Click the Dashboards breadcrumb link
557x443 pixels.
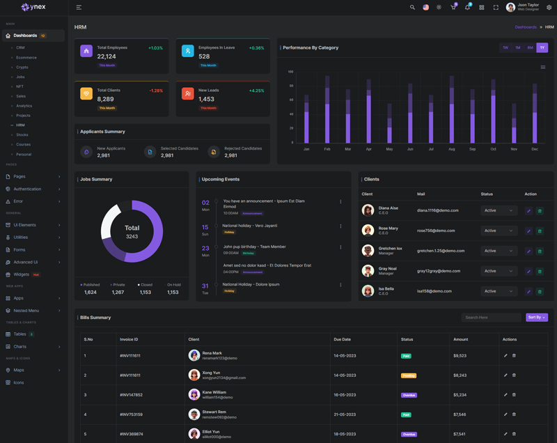point(526,27)
